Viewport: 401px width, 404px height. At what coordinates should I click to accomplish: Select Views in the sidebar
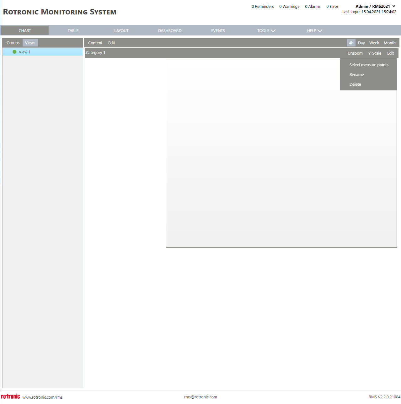30,43
